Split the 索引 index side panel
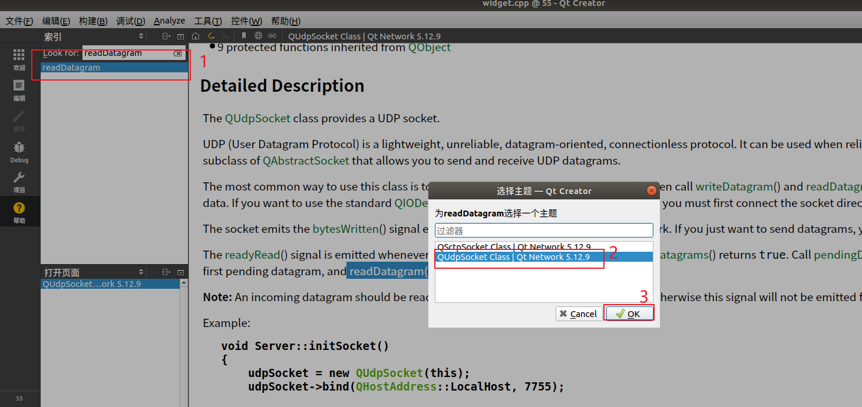This screenshot has width=862, height=407. pyautogui.click(x=166, y=36)
